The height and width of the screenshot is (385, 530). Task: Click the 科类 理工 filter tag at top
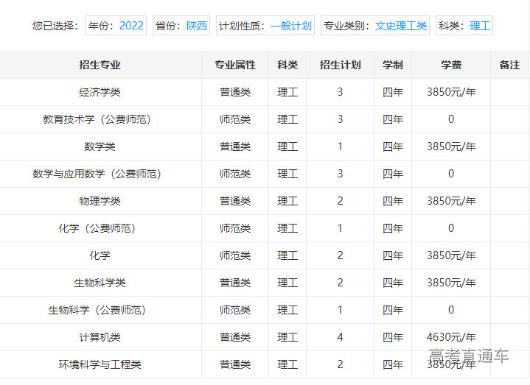coord(464,26)
